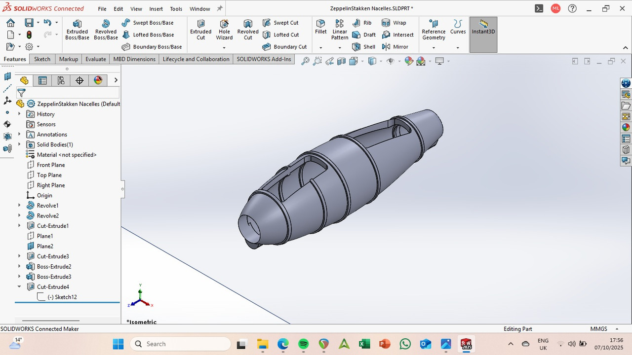Click the Shell tool
This screenshot has width=632, height=355.
pyautogui.click(x=364, y=47)
